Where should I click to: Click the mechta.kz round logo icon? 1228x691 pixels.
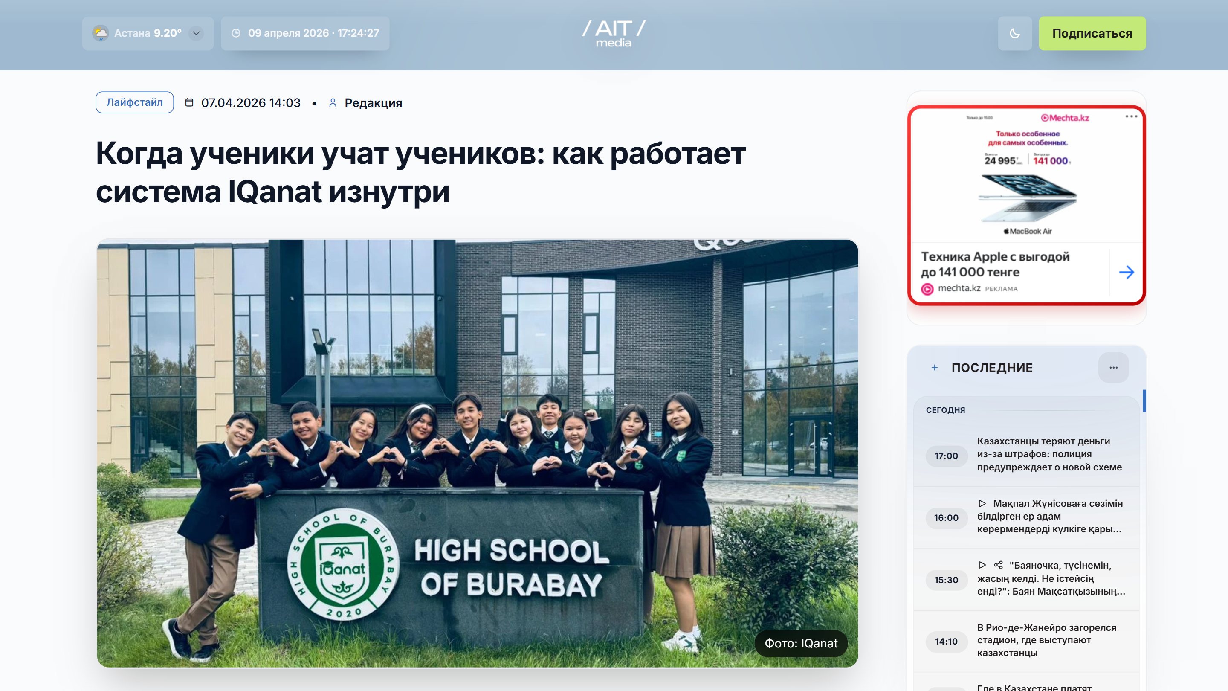tap(927, 289)
